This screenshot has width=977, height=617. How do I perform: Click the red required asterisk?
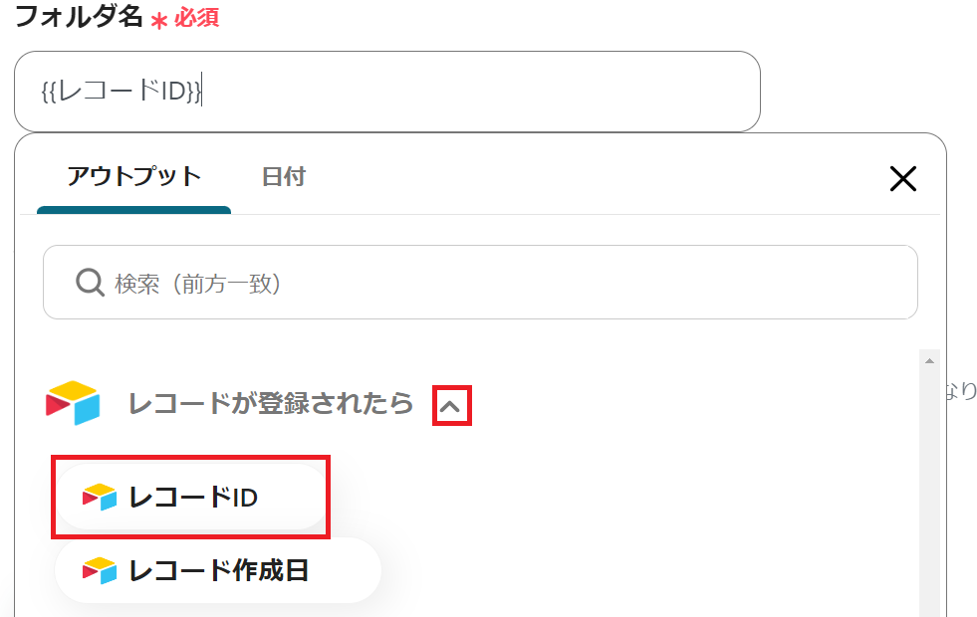click(159, 20)
